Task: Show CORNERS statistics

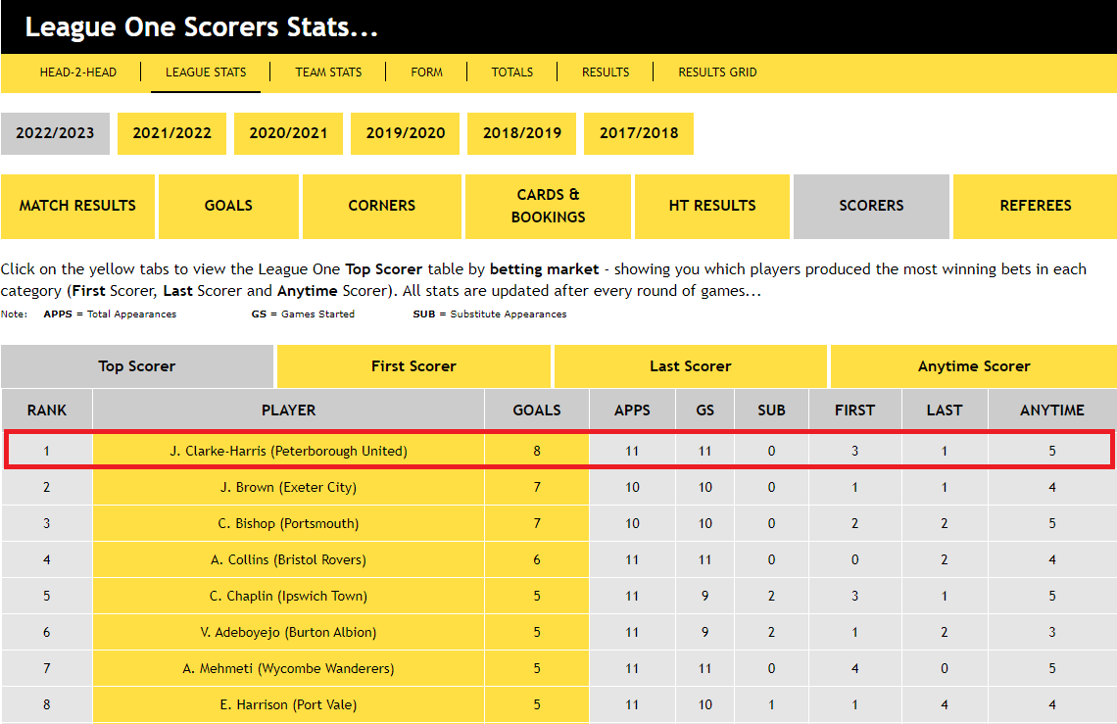Action: coord(381,206)
